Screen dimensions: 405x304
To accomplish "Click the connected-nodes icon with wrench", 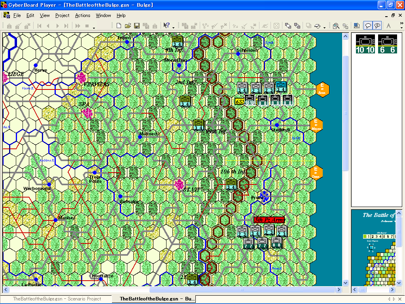I will pos(224,26).
